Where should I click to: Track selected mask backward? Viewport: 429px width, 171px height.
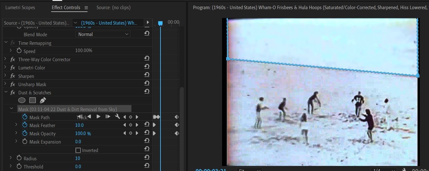(89, 117)
